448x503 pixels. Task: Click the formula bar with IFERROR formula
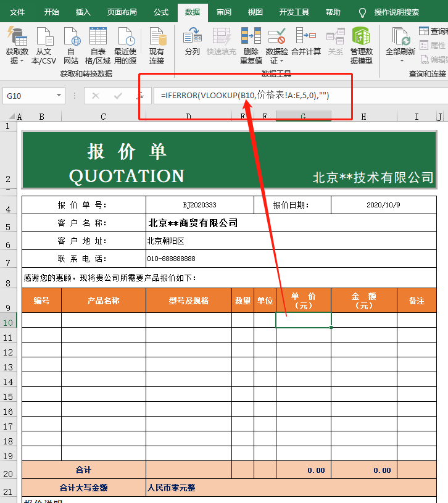pyautogui.click(x=301, y=96)
